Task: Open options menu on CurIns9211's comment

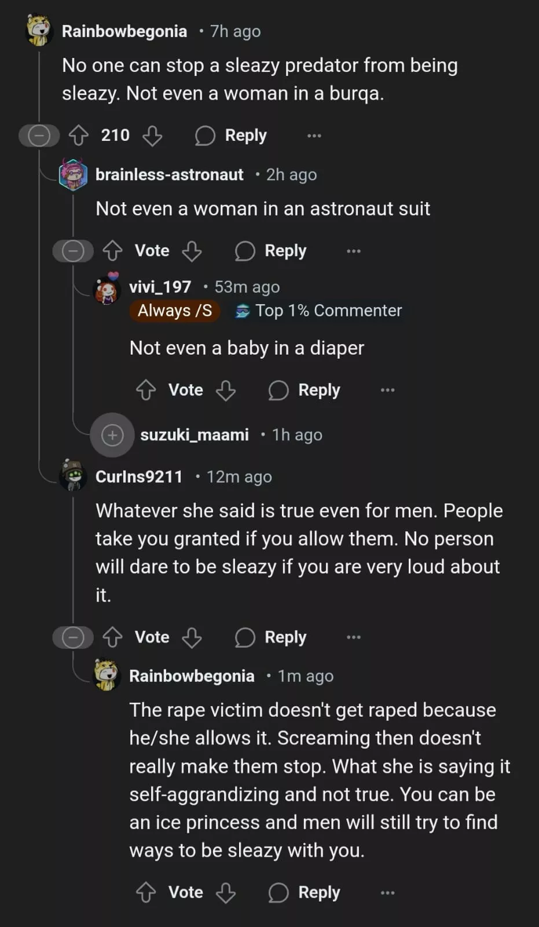Action: click(353, 637)
